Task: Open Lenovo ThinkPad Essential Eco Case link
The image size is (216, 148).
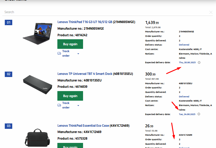Action: click(x=83, y=126)
